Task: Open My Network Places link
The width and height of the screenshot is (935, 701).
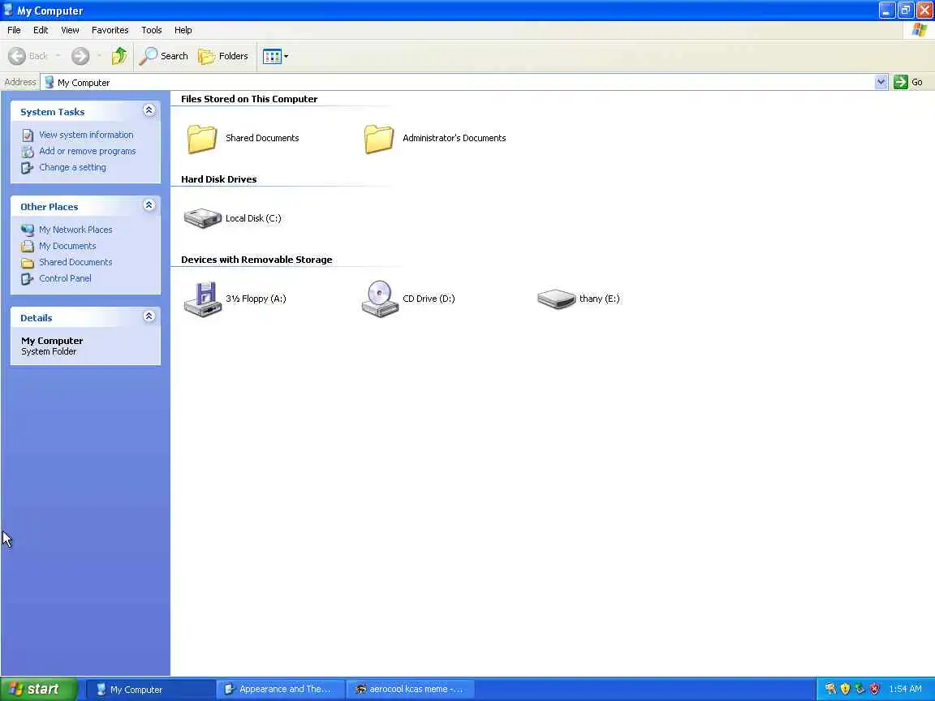Action: click(75, 230)
